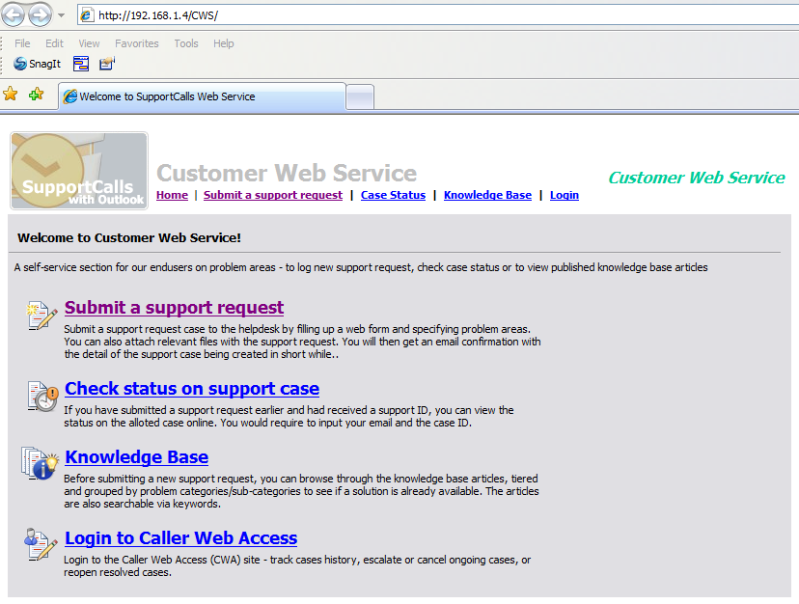This screenshot has height=604, width=799.
Task: Click the large Knowledge Base heading link
Action: click(137, 457)
